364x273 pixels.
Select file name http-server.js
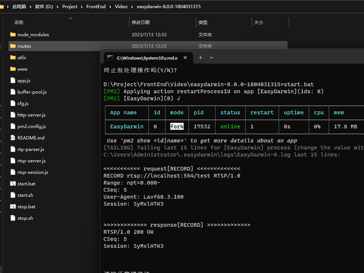(32, 115)
